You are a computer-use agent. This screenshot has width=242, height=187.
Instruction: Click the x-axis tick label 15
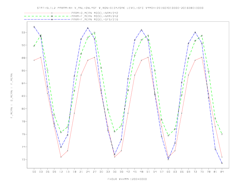coord(68,172)
